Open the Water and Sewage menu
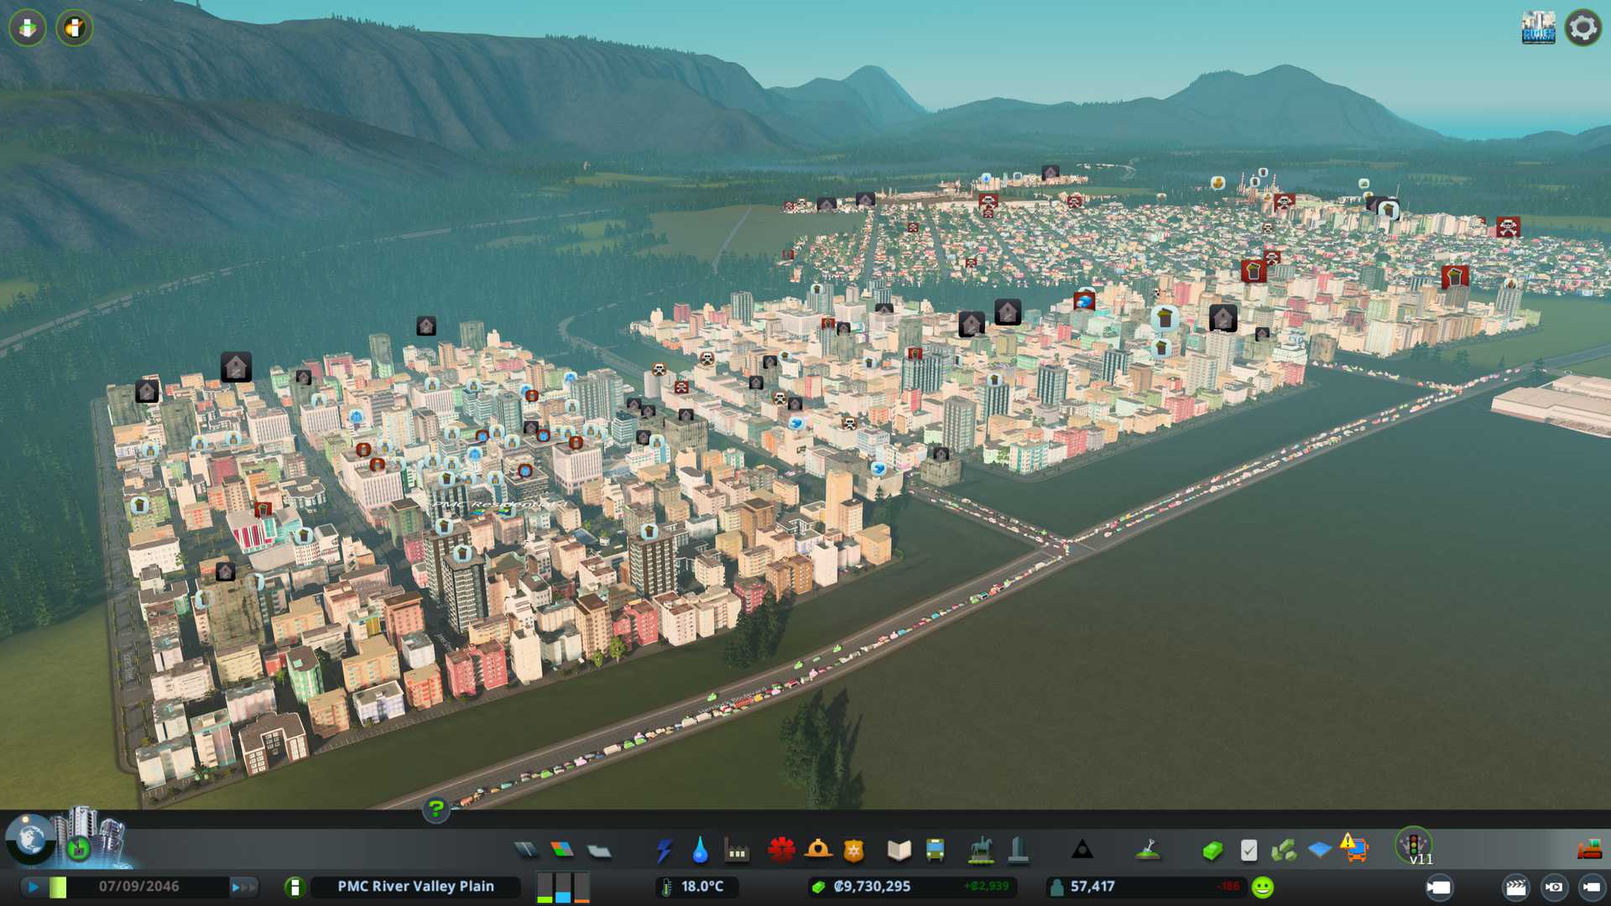 [x=700, y=851]
